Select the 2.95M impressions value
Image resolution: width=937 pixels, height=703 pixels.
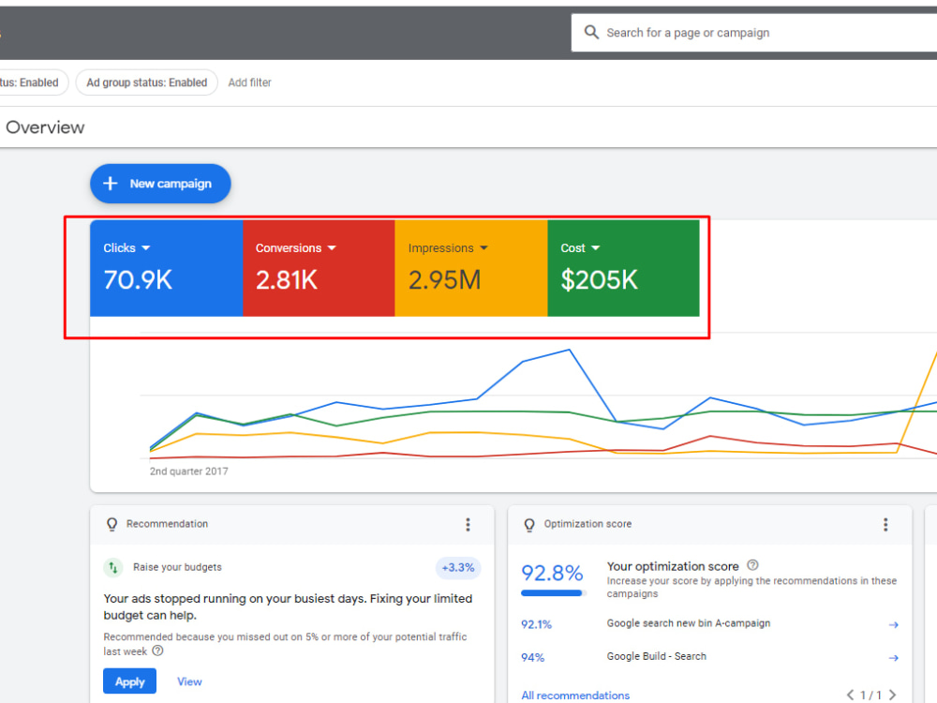click(x=444, y=279)
